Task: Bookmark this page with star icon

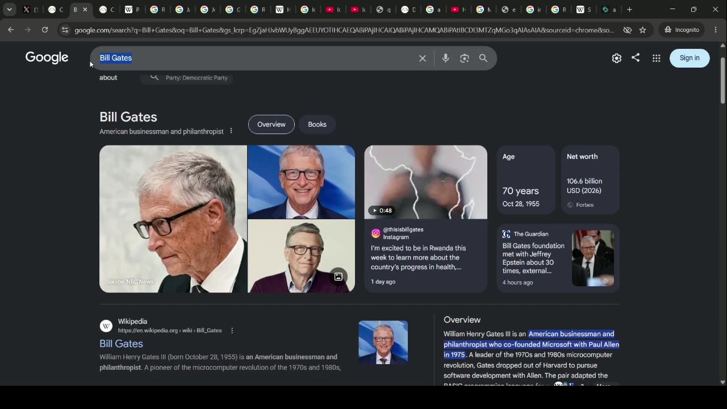Action: (x=642, y=30)
